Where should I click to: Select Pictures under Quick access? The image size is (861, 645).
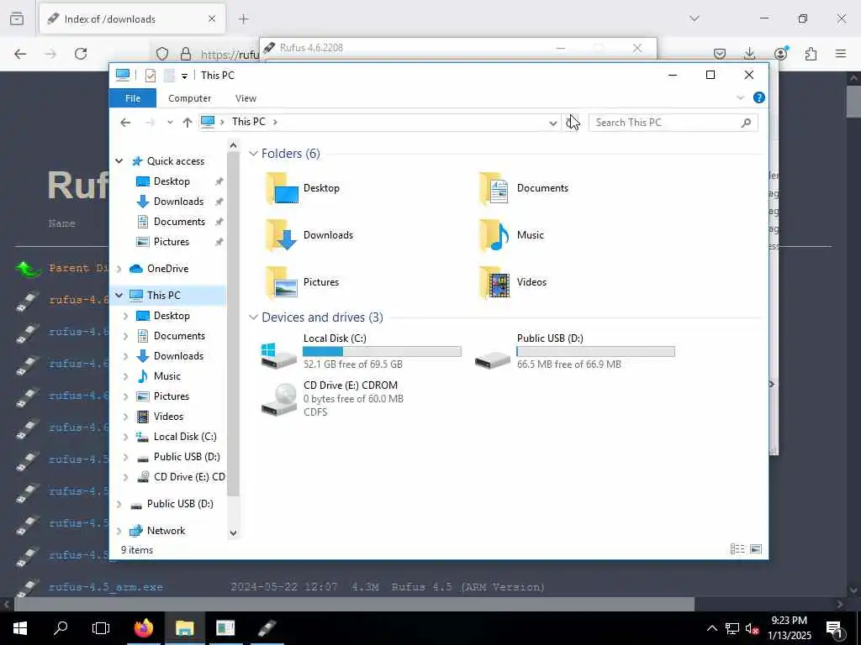tap(172, 242)
